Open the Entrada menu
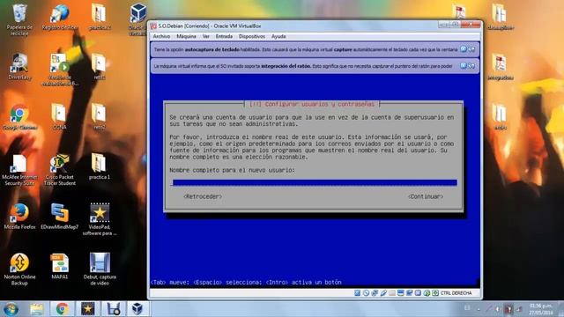This screenshot has width=564, height=317. pyautogui.click(x=224, y=36)
